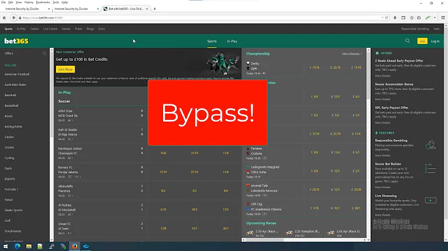
Task: Click the Soccer Bet Builder list icon
Action: click(x=431, y=168)
